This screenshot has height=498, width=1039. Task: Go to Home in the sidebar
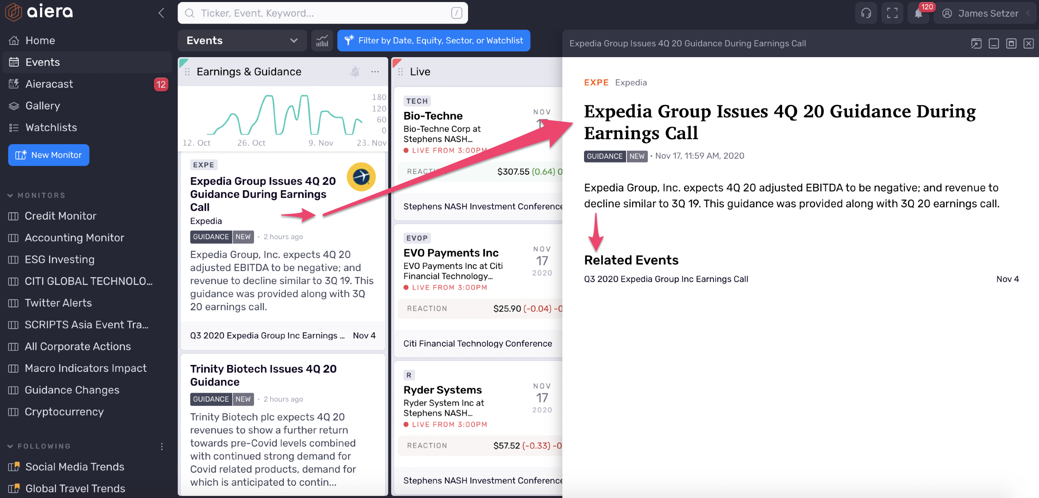[87, 40]
